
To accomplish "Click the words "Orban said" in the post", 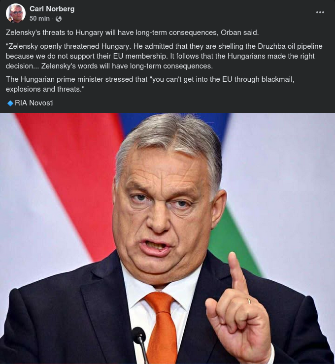I will 240,33.
